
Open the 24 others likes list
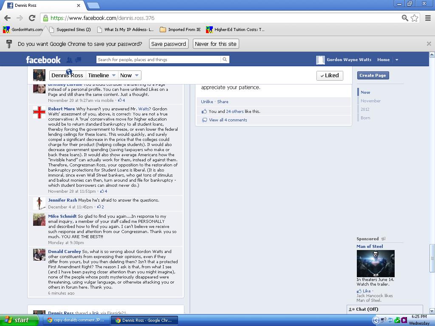(234, 112)
